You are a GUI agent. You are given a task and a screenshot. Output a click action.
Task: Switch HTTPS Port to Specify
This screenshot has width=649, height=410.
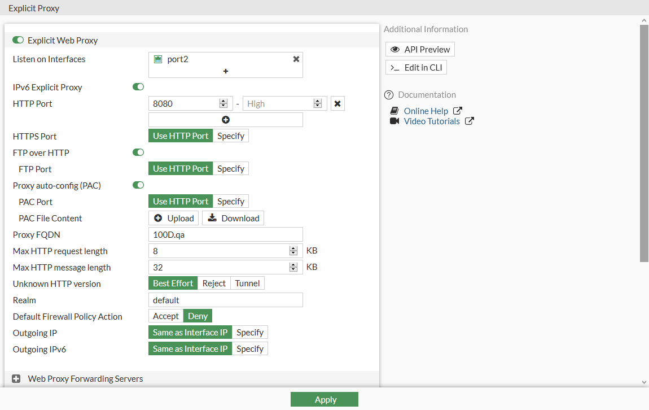(230, 136)
